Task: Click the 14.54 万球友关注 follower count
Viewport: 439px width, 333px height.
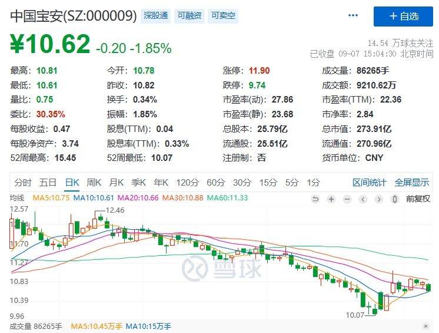Action: (x=400, y=43)
